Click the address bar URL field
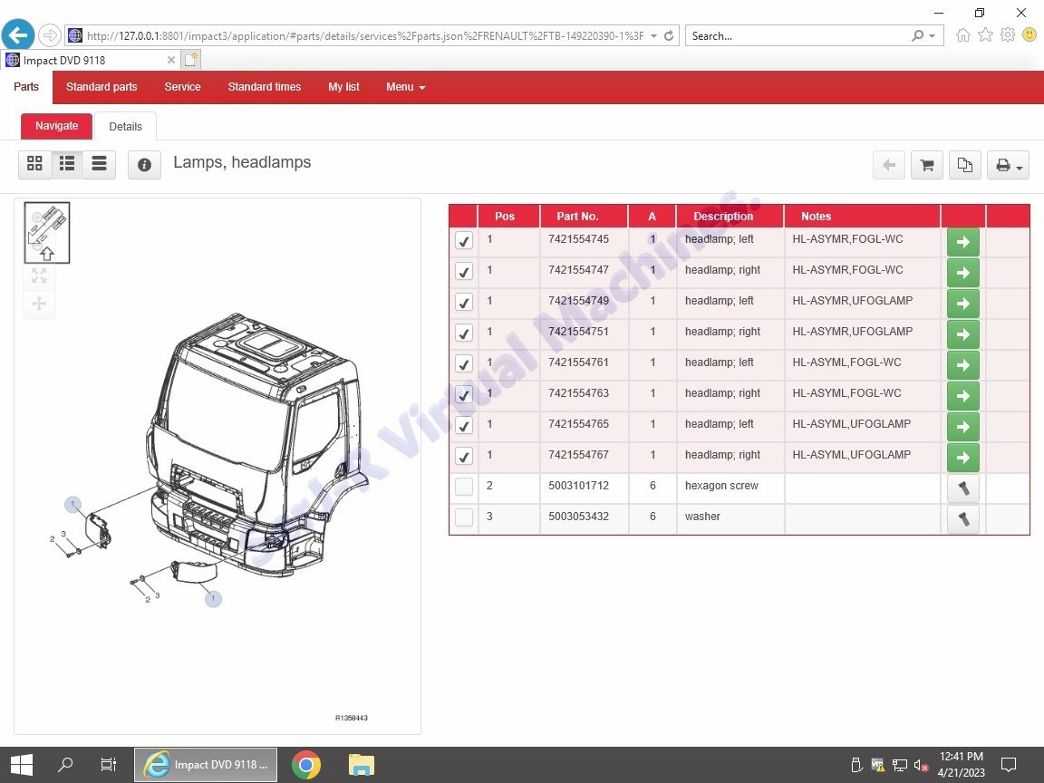 (365, 36)
